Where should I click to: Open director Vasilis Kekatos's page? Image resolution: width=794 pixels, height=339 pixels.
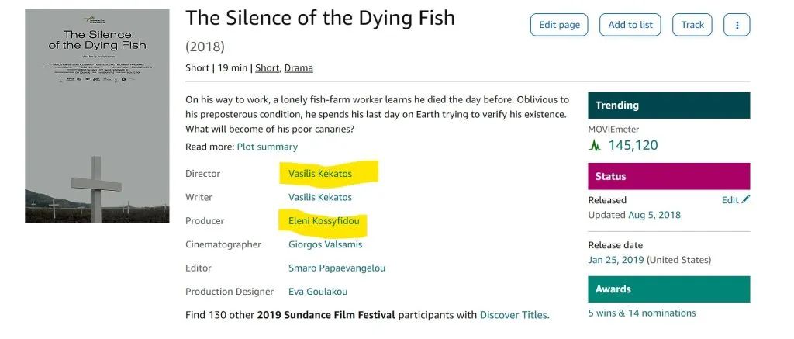[319, 174]
